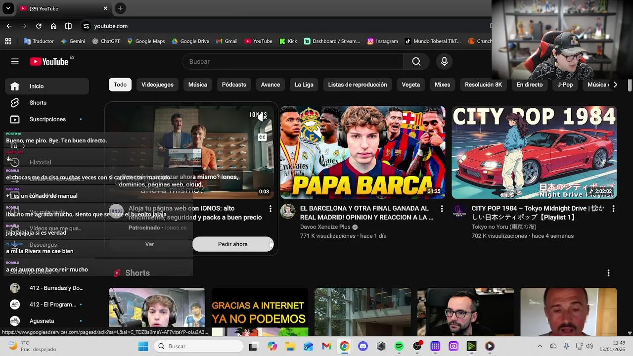Open Suscripciones in the sidebar
633x356 pixels.
coord(47,119)
